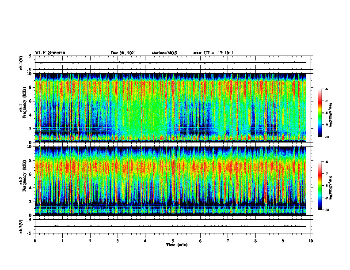This screenshot has height=270, width=350.
Task: Click the ch.2 spectrogram plot area
Action: [170, 181]
